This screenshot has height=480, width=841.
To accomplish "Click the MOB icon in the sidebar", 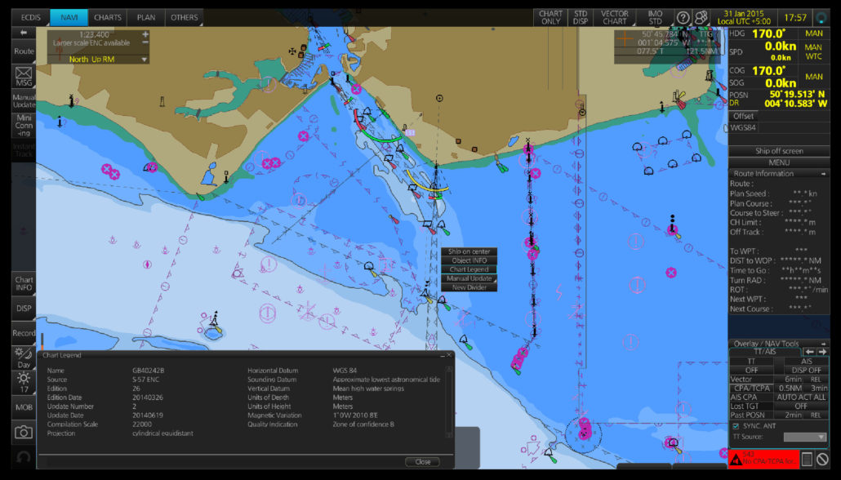I will pos(22,407).
